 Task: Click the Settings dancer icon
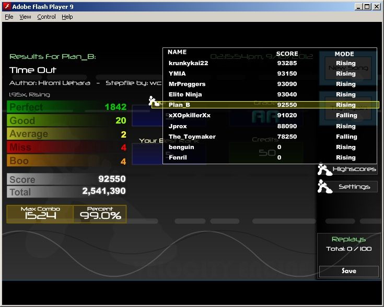pos(324,187)
